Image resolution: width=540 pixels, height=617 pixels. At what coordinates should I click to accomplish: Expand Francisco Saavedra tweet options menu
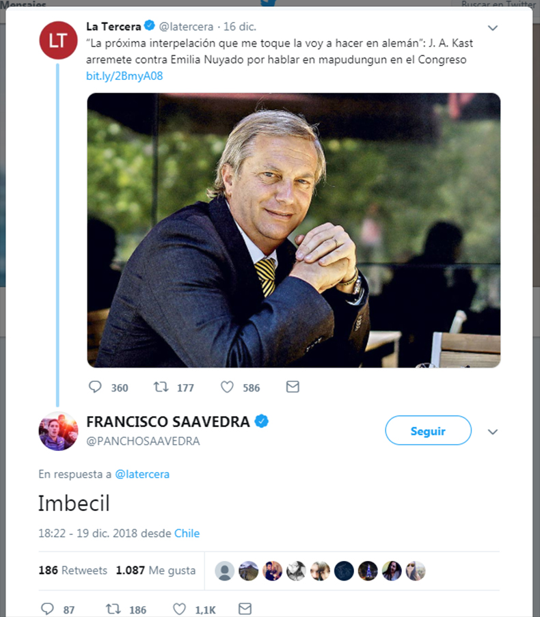pos(492,432)
